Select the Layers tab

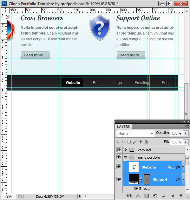tap(123, 127)
